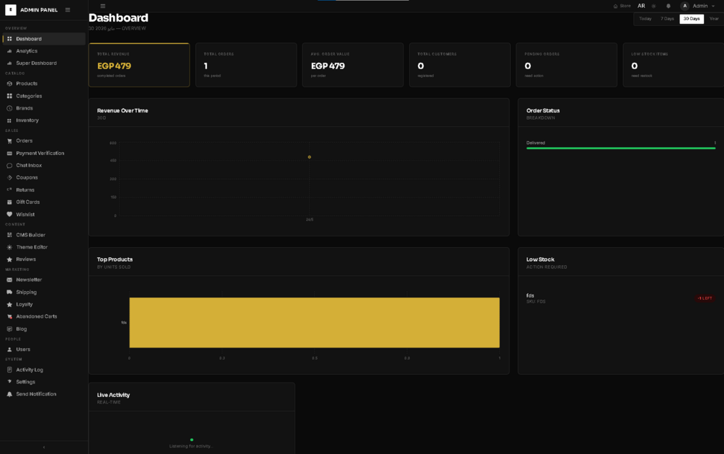Collapse sidebar with bottom chevron
724x454 pixels.
44,447
